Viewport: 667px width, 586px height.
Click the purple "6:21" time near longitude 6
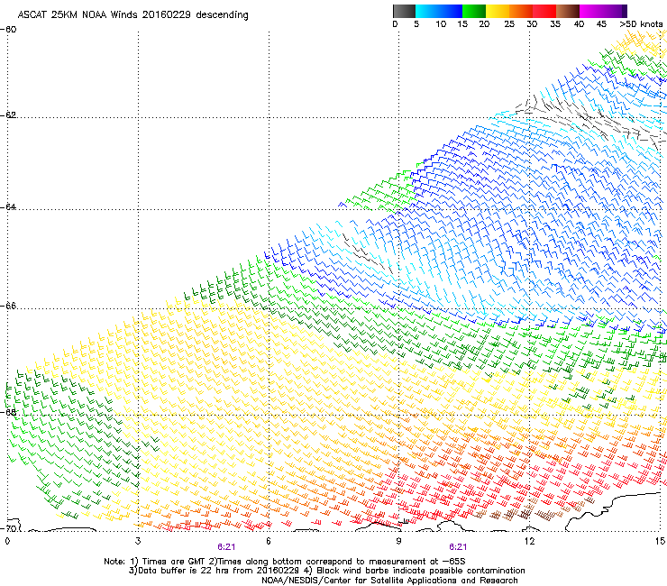226,547
